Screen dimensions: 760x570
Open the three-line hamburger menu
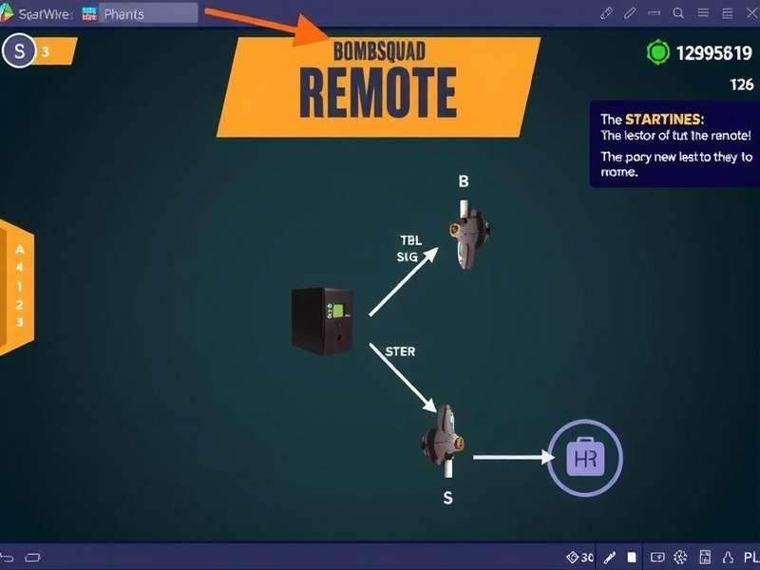(x=703, y=13)
